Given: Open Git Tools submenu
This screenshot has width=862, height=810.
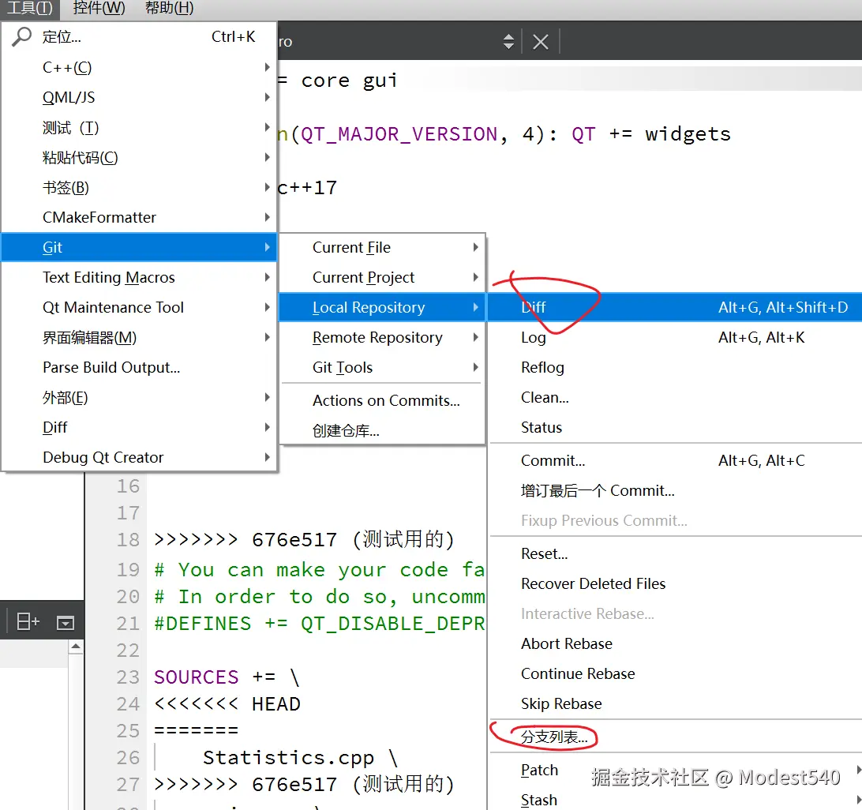Looking at the screenshot, I should pyautogui.click(x=382, y=367).
